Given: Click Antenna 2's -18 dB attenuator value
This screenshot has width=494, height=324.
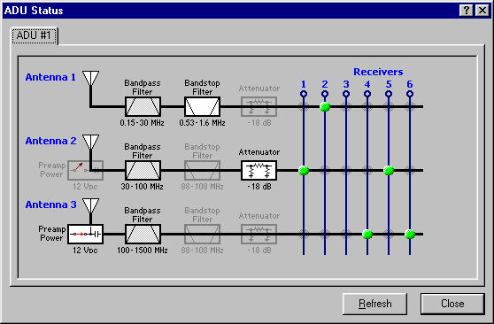Looking at the screenshot, I should 259,187.
